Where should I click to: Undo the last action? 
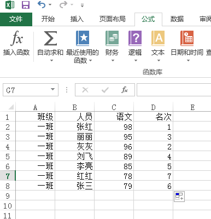click(42, 5)
